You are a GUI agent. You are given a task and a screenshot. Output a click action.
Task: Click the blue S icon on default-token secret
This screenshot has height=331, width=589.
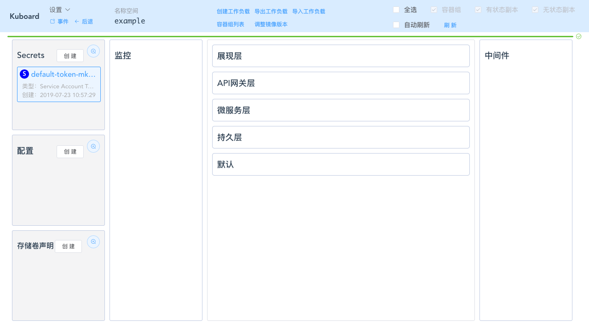(x=24, y=74)
